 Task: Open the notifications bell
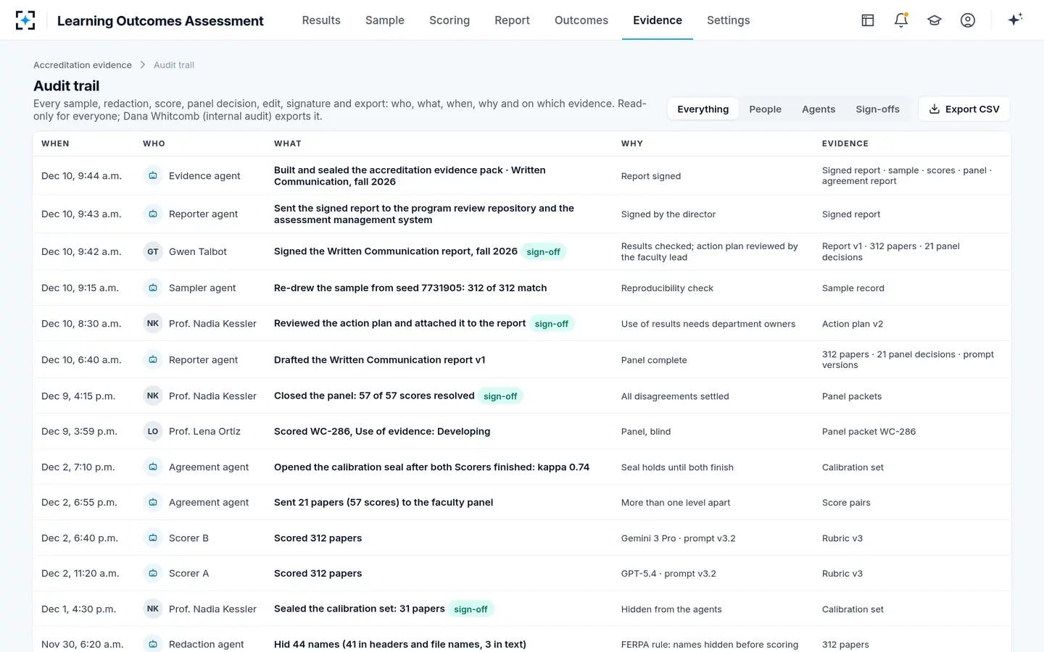(x=901, y=20)
